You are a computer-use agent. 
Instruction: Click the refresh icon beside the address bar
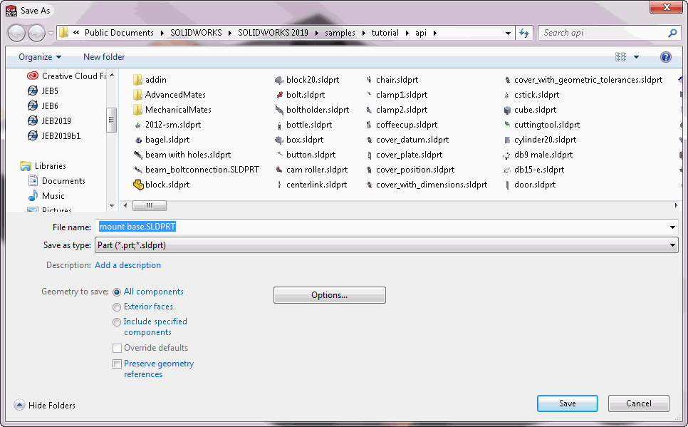(524, 33)
